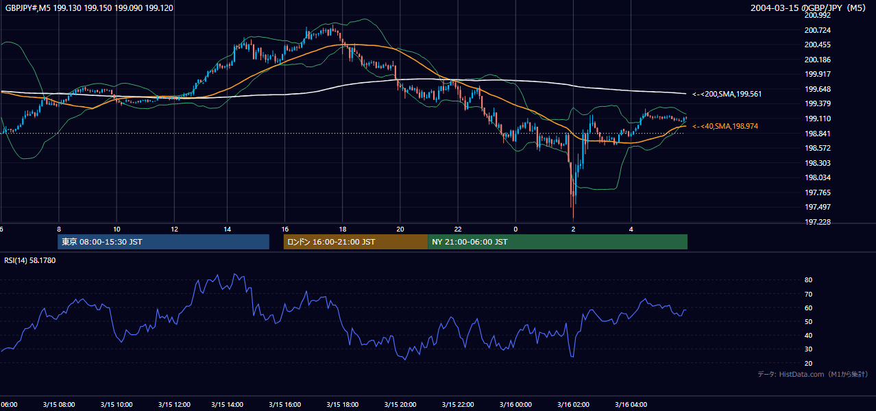
Task: Click the RSI(14) 58.1780 indicator label
Action: point(30,260)
